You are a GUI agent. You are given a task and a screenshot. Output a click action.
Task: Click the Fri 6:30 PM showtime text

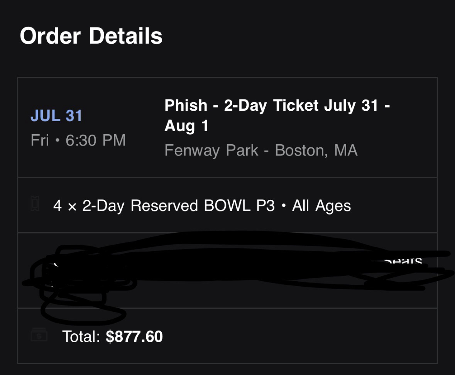pyautogui.click(x=78, y=140)
